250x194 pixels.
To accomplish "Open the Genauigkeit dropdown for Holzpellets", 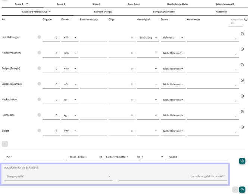I will click(x=148, y=116).
